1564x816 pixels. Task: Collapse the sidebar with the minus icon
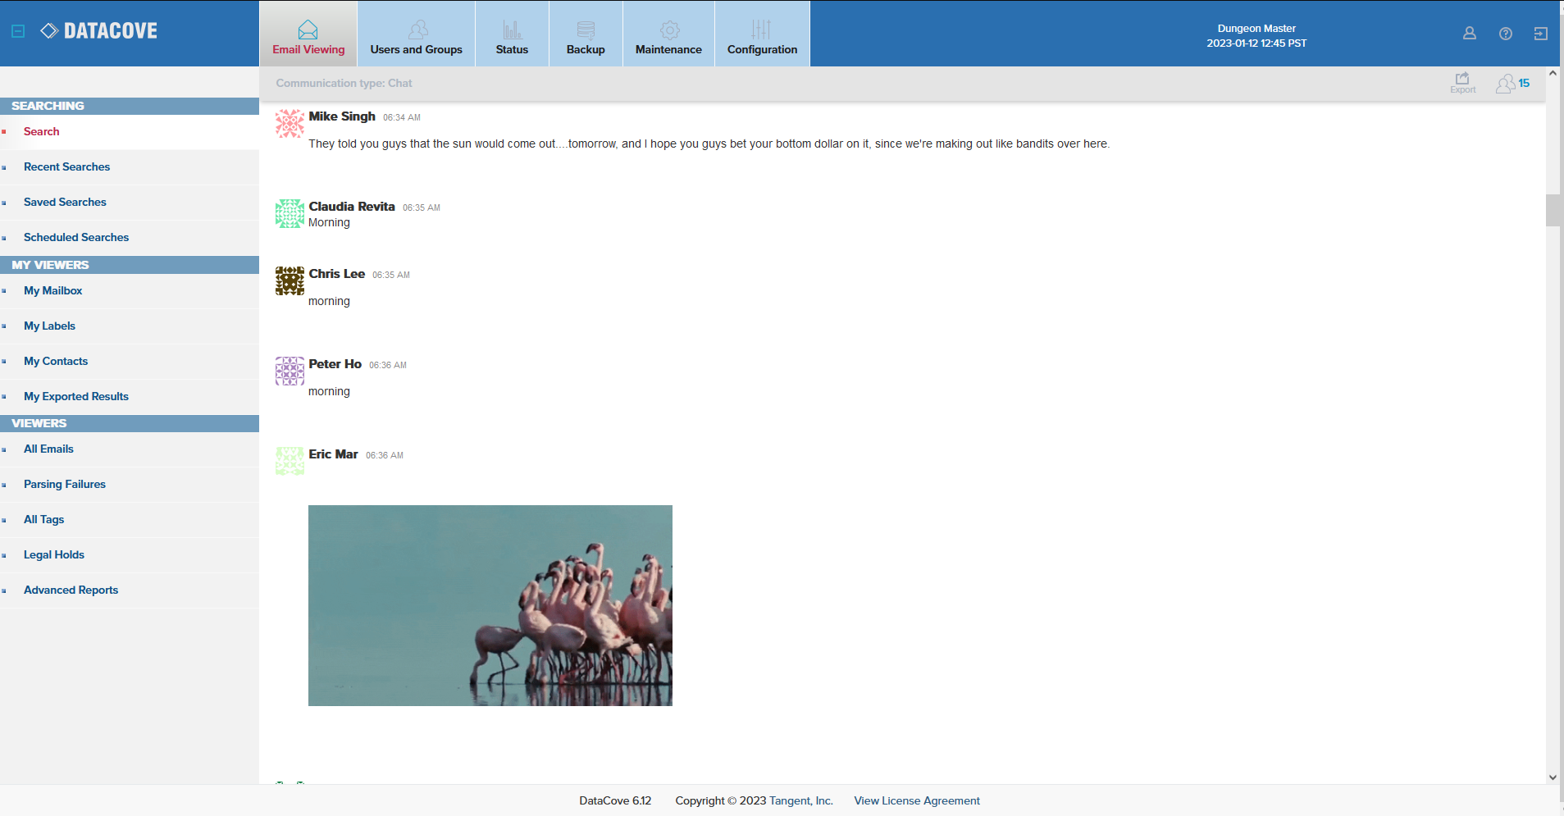point(18,31)
